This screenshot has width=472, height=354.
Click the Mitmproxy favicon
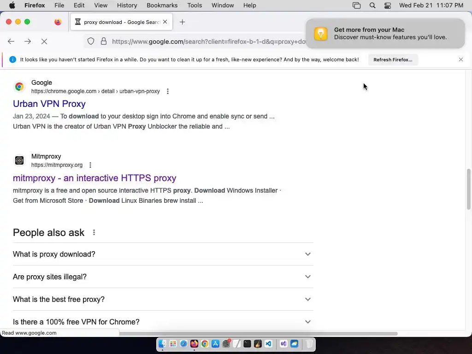tap(19, 160)
